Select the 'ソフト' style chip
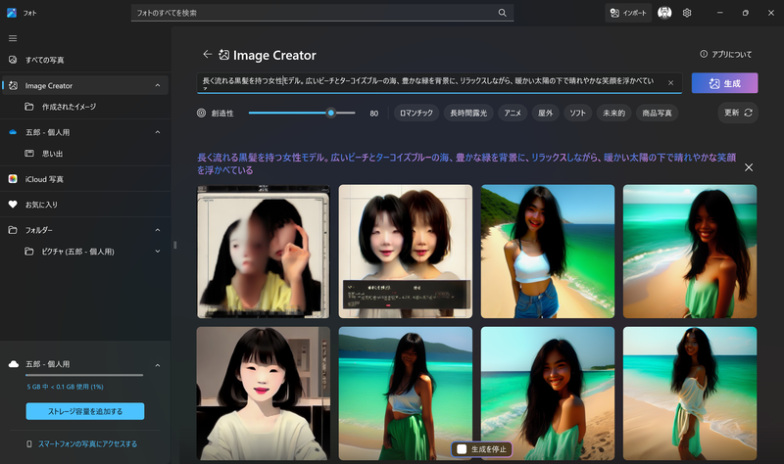 pyautogui.click(x=578, y=113)
